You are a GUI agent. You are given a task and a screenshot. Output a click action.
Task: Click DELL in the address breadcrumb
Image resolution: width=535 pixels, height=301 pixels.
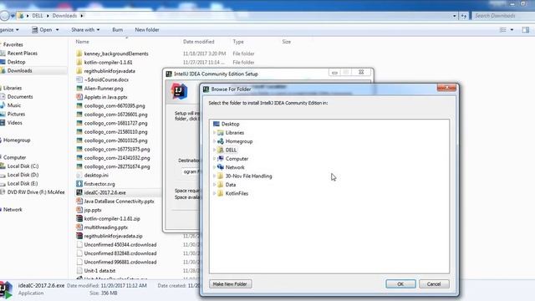38,16
